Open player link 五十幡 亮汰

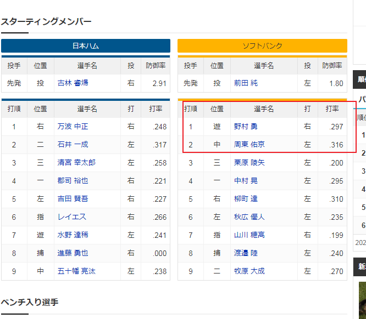coord(76,271)
